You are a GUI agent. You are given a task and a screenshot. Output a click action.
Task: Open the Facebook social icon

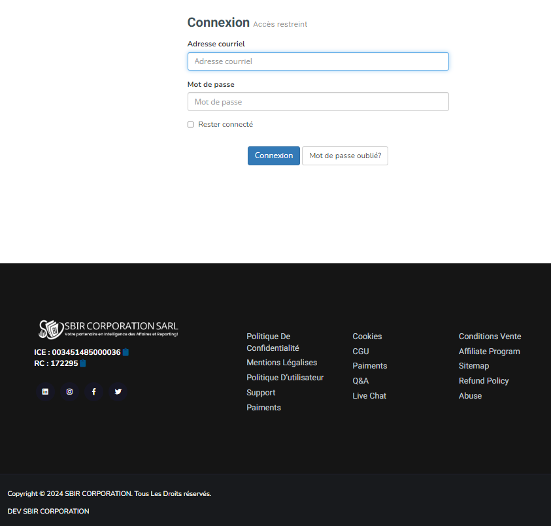pos(93,391)
